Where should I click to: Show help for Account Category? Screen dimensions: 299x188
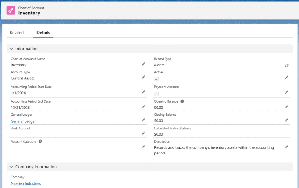coord(40,141)
